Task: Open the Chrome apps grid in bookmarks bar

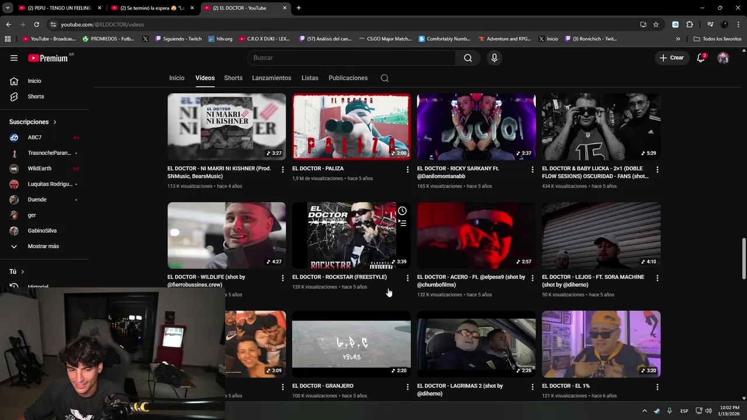Action: [8, 39]
